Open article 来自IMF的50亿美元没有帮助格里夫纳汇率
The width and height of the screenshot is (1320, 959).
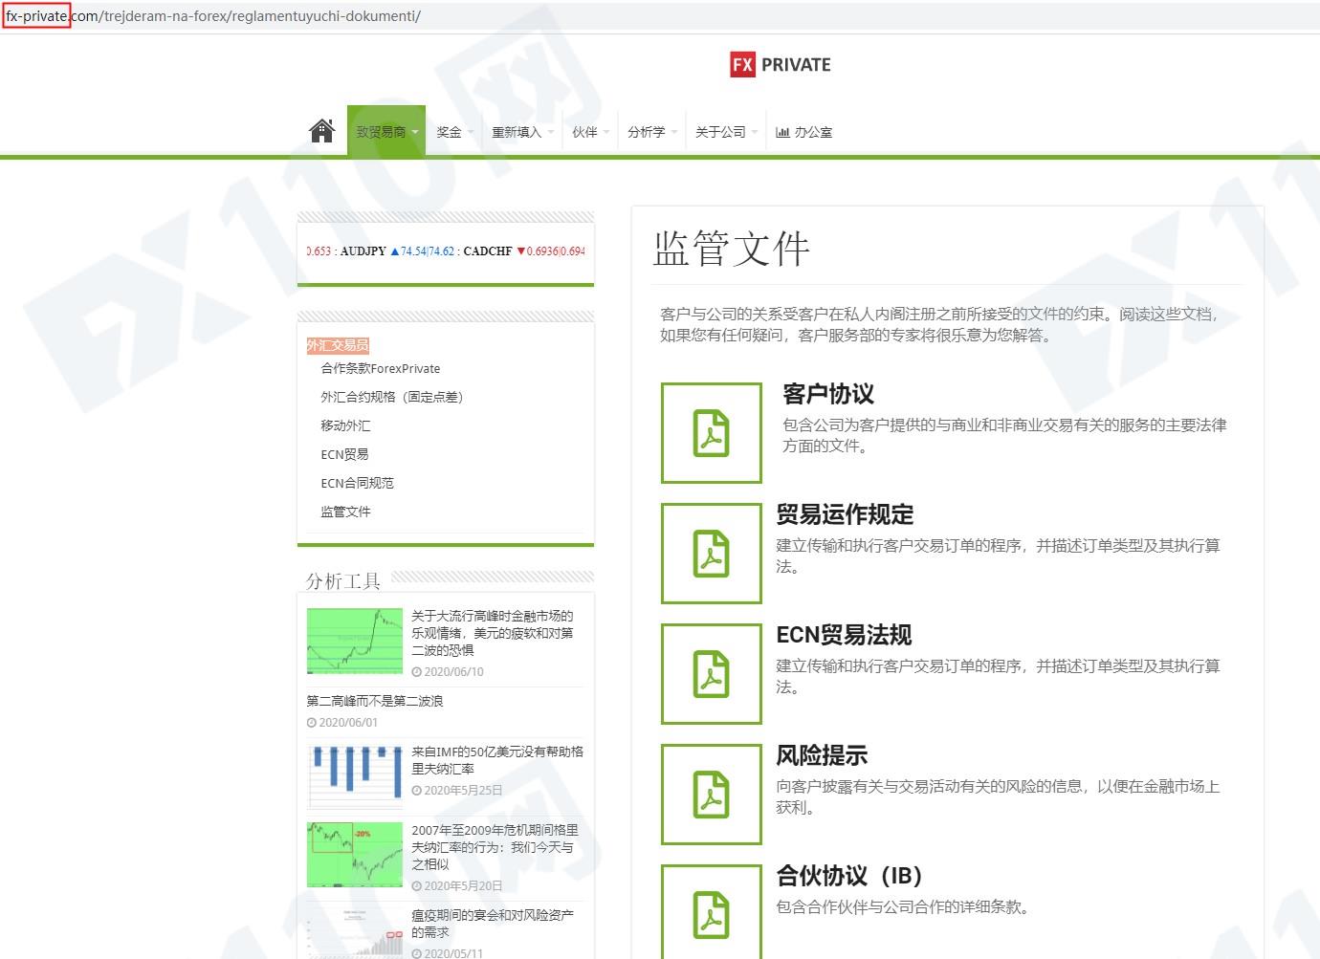coord(497,760)
